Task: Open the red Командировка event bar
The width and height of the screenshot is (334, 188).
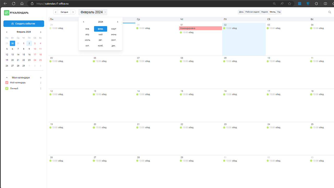Action: click(200, 28)
